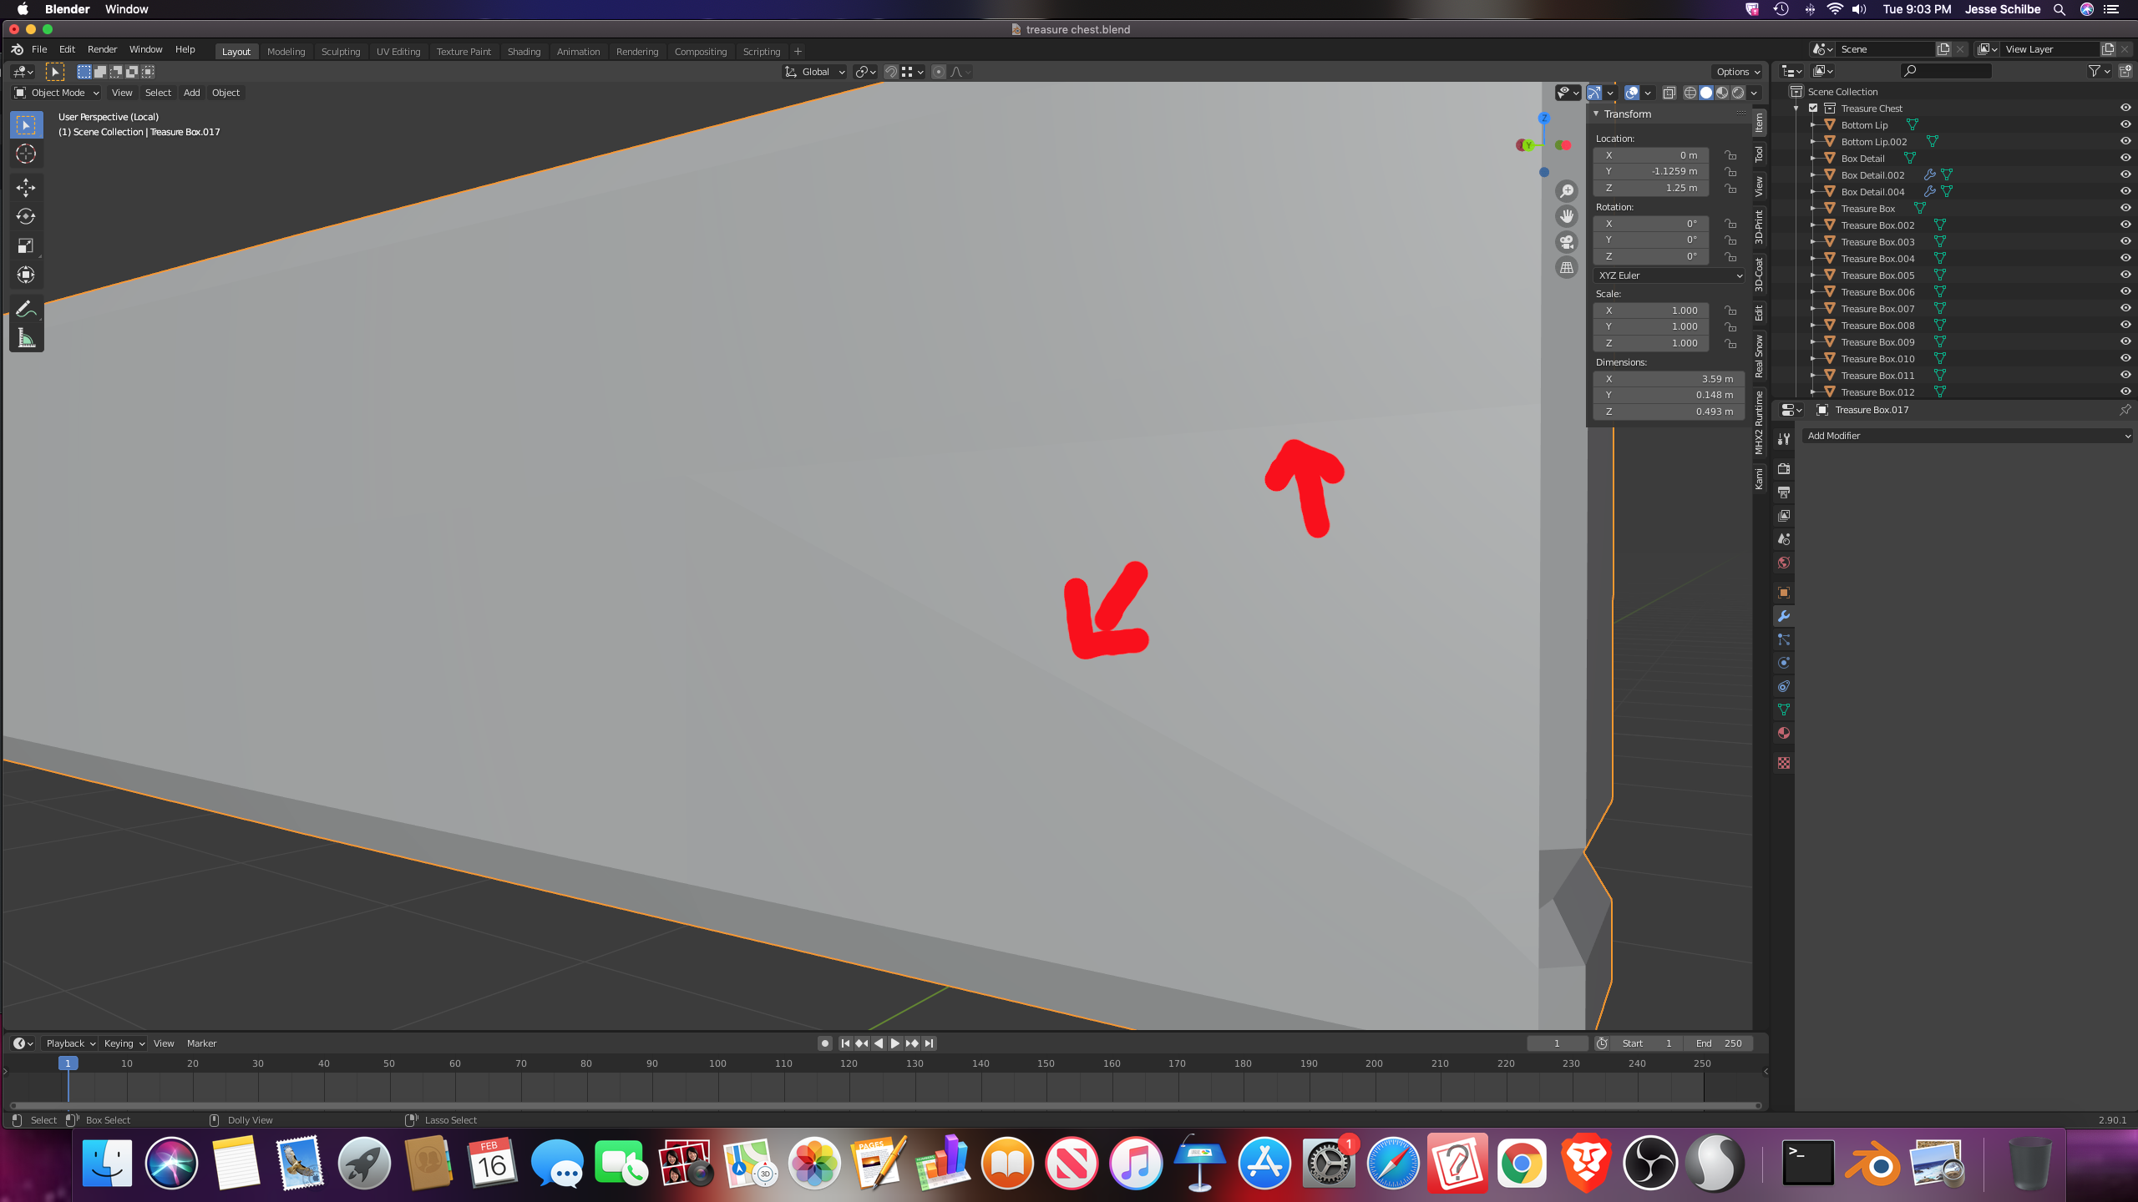Switch to the Sculpting workspace tab
This screenshot has width=2138, height=1202.
tap(341, 52)
